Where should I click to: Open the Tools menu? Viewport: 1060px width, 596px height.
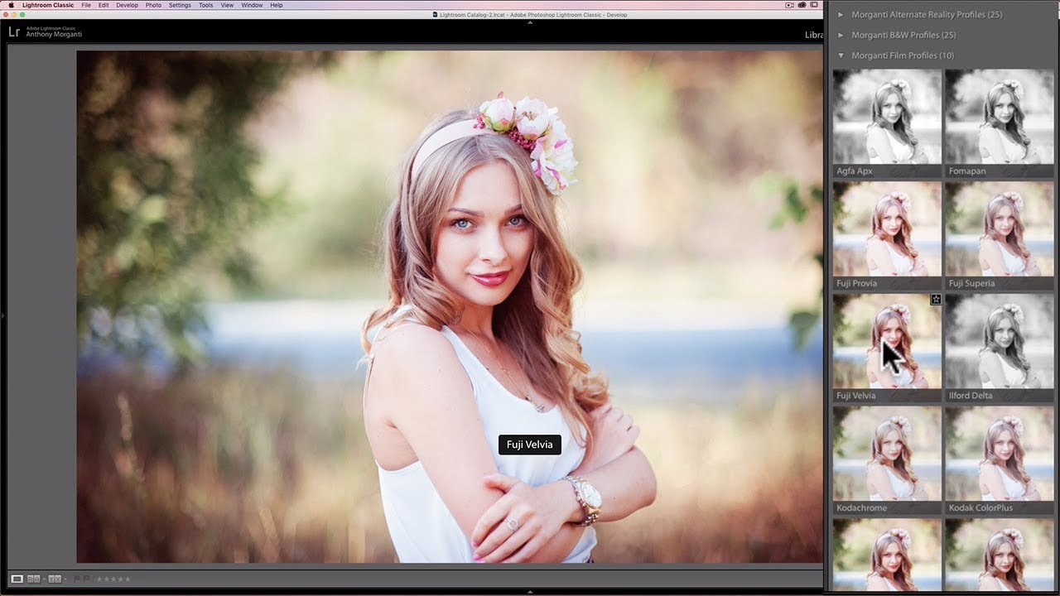coord(205,5)
